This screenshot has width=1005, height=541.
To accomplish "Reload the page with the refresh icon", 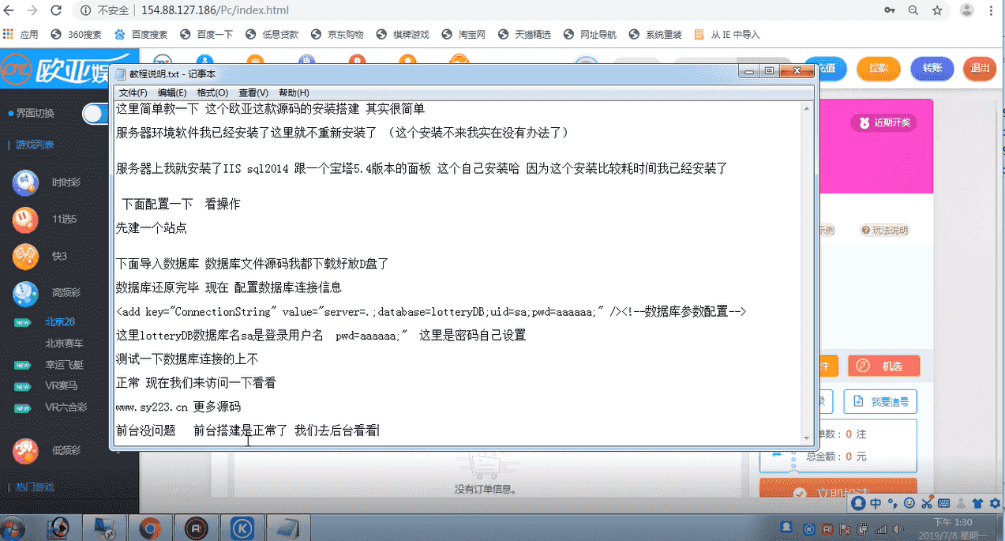I will tap(56, 11).
